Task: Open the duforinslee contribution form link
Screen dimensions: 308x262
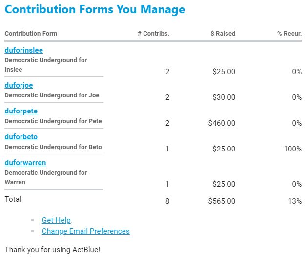Action: pos(24,50)
